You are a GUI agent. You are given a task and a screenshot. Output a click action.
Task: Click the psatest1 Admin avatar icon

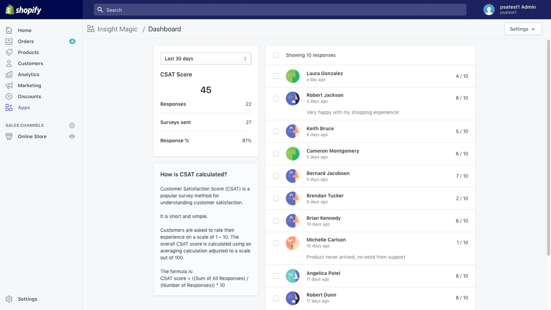coord(489,10)
